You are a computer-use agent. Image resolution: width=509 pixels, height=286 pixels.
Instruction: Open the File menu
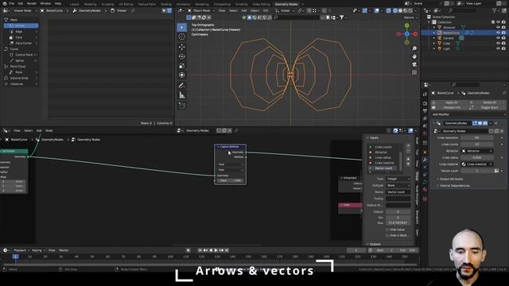click(12, 3)
